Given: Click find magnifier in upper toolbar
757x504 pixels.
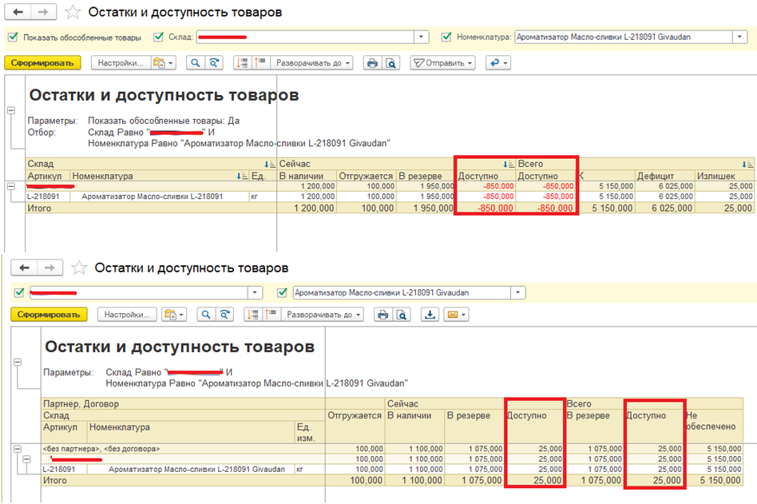Looking at the screenshot, I should [x=195, y=63].
